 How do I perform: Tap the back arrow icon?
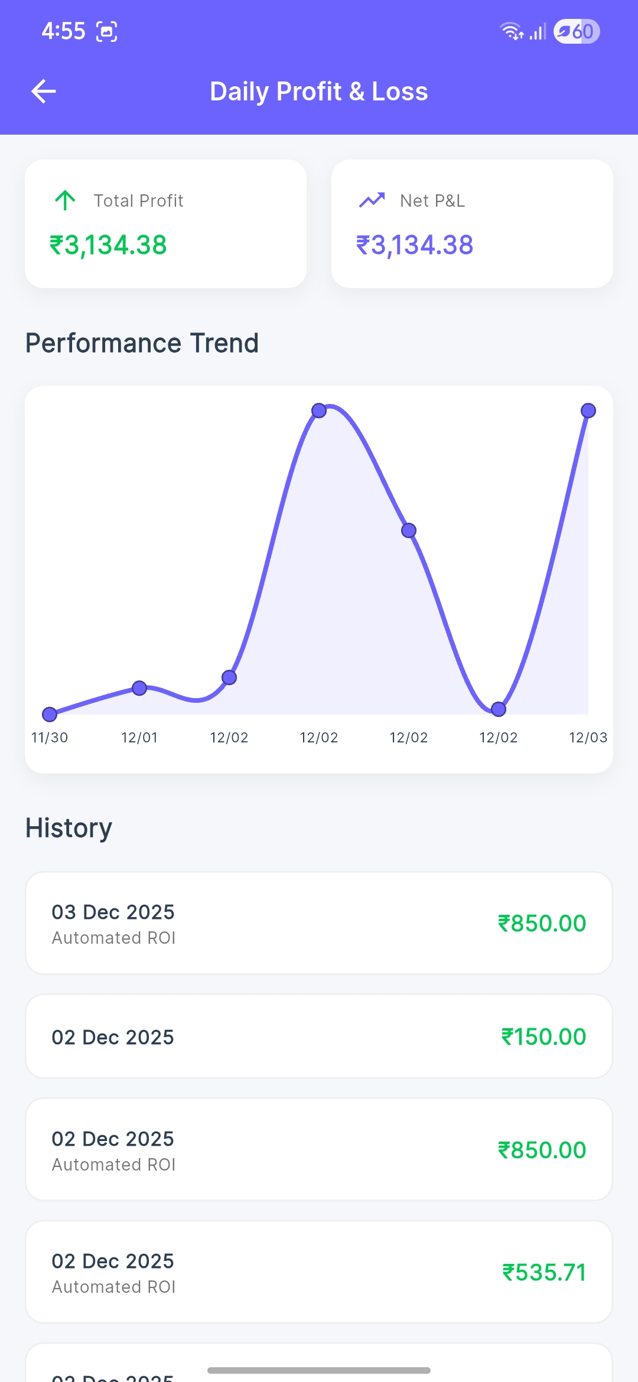pos(44,92)
